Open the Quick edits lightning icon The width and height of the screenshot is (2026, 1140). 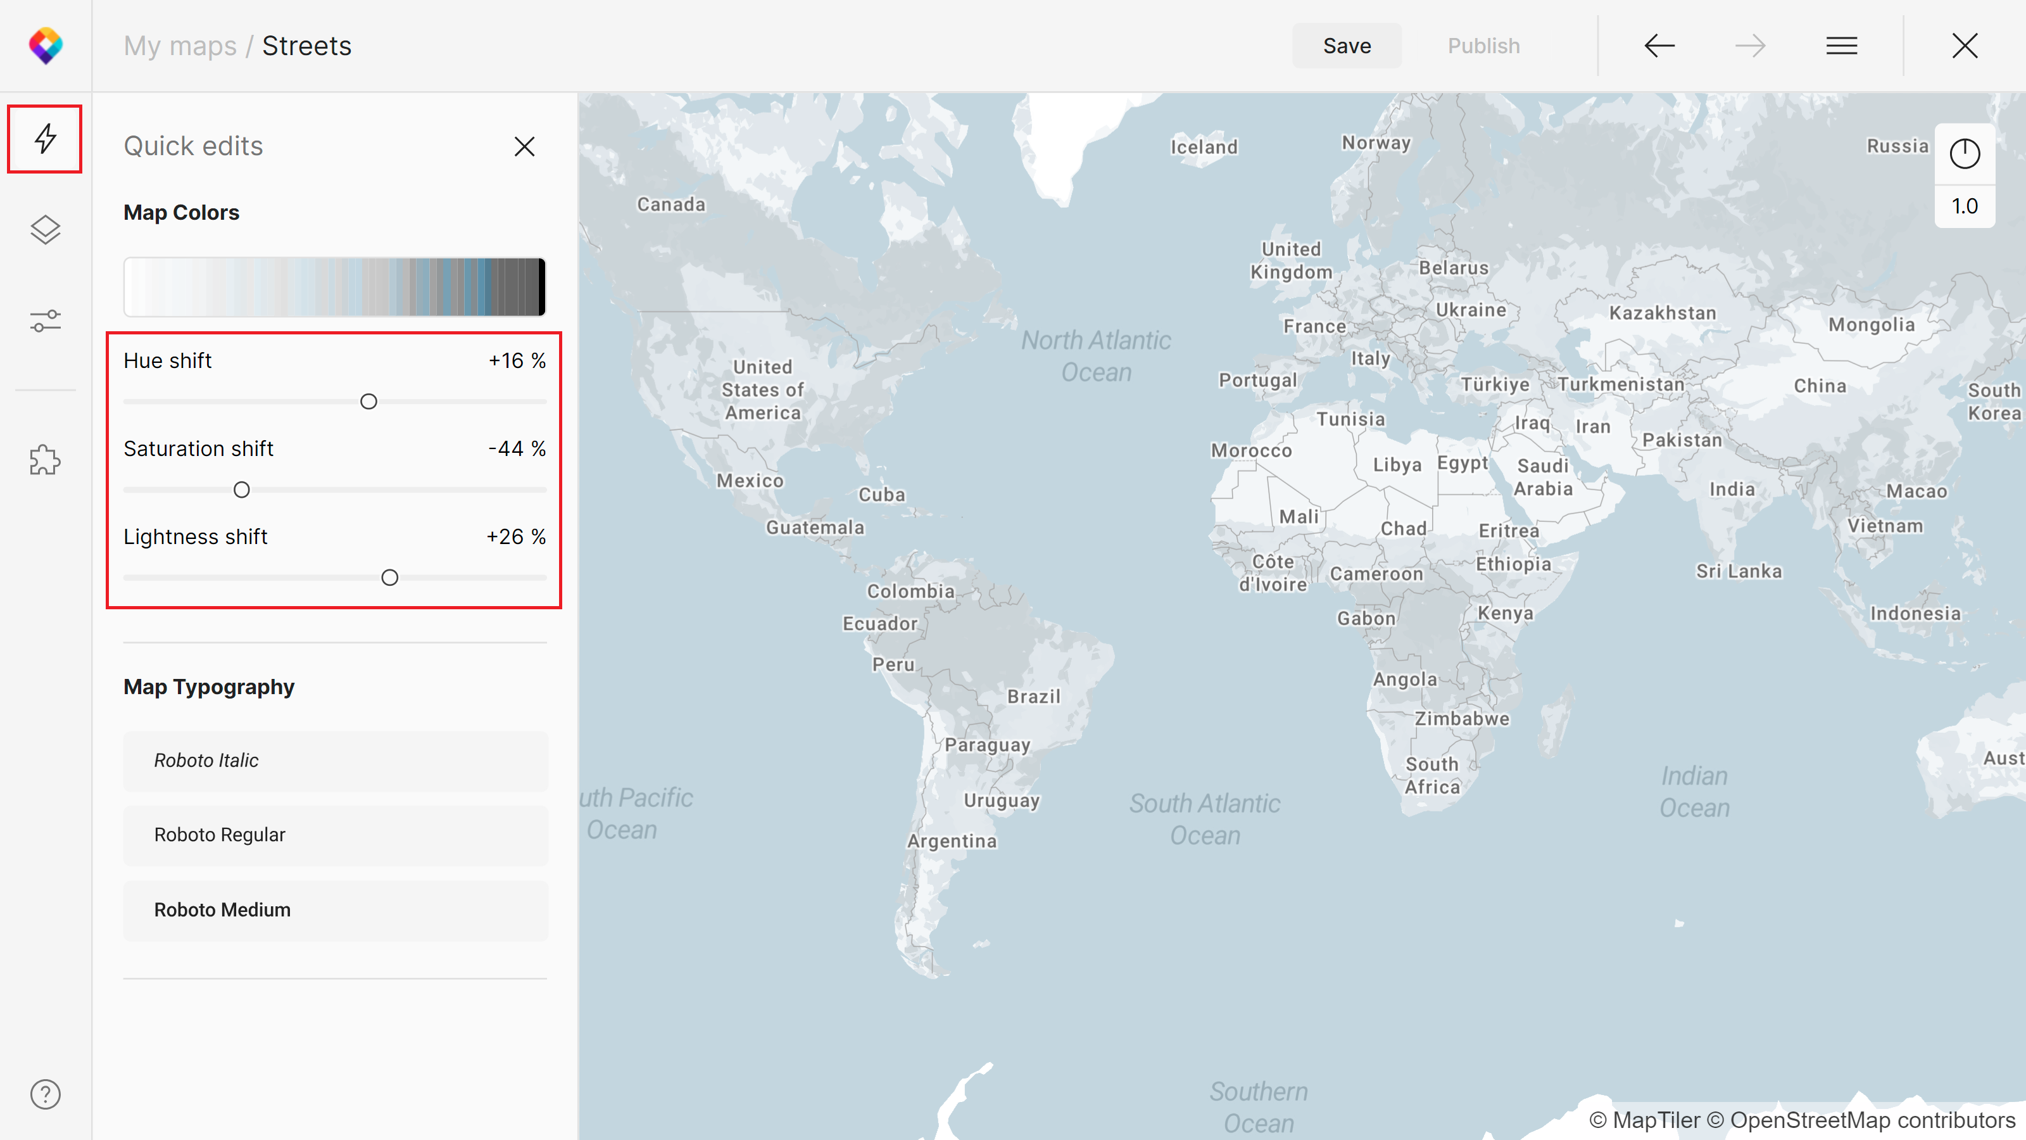(x=45, y=139)
